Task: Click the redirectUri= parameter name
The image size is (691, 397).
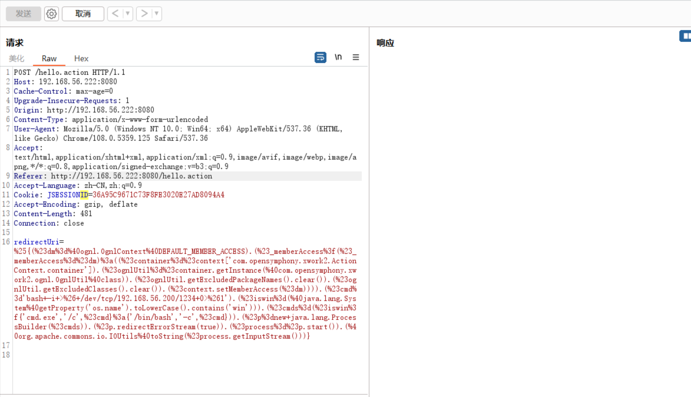Action: click(x=39, y=242)
